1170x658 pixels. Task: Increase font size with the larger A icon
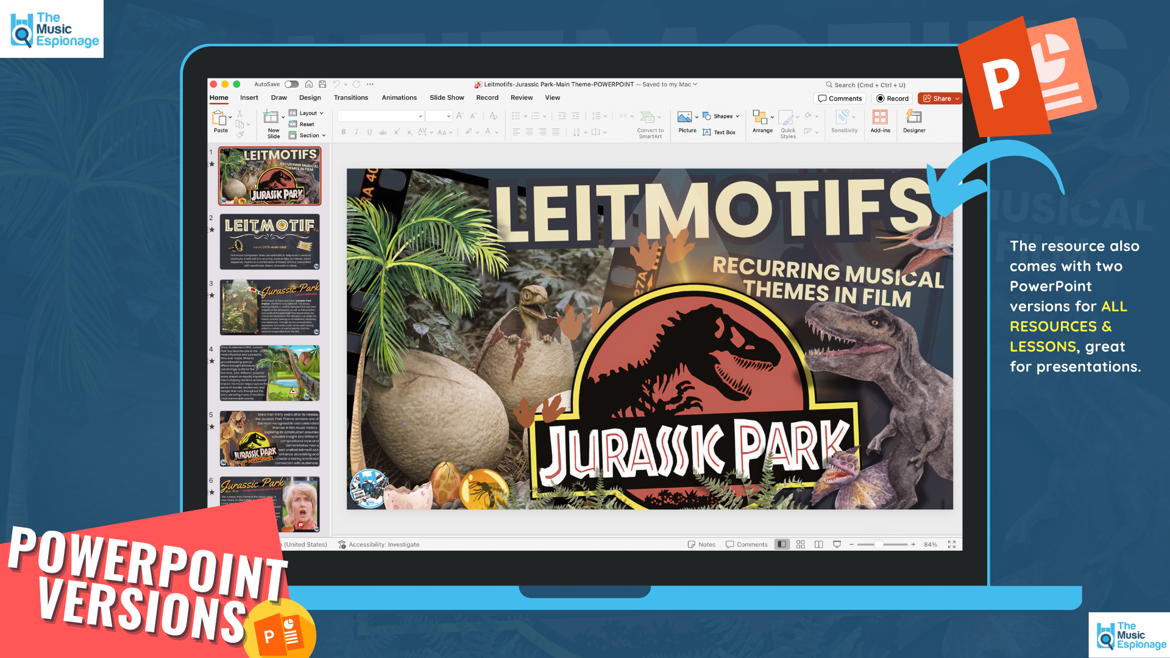pos(460,116)
